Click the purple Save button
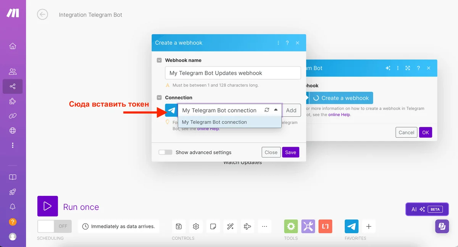 [x=290, y=152]
